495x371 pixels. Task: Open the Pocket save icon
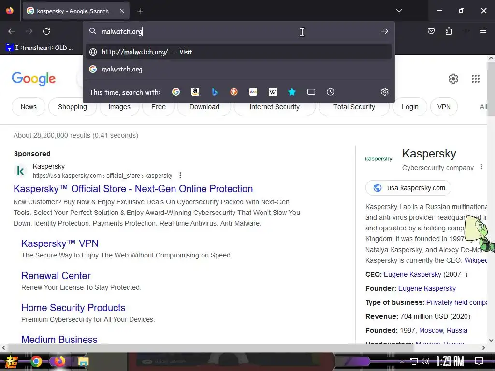point(431,31)
